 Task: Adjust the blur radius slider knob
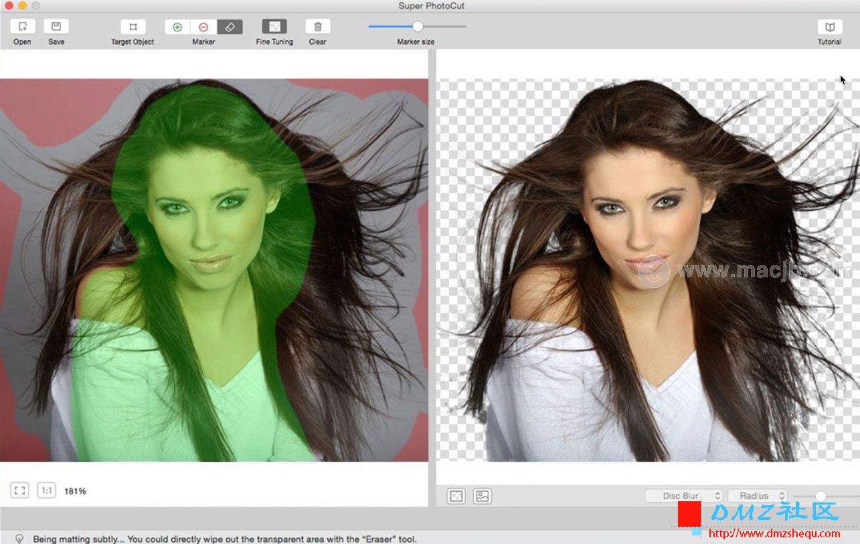coord(821,496)
